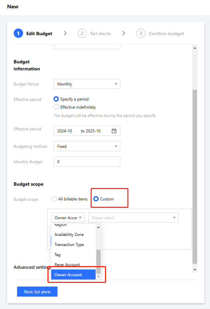Click the step 3 Confirm budget circle

tap(141, 34)
